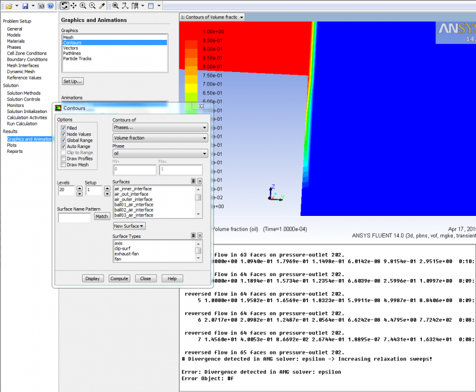Expand the Volume fraction dropdown
This screenshot has height=392, width=476.
click(x=159, y=138)
